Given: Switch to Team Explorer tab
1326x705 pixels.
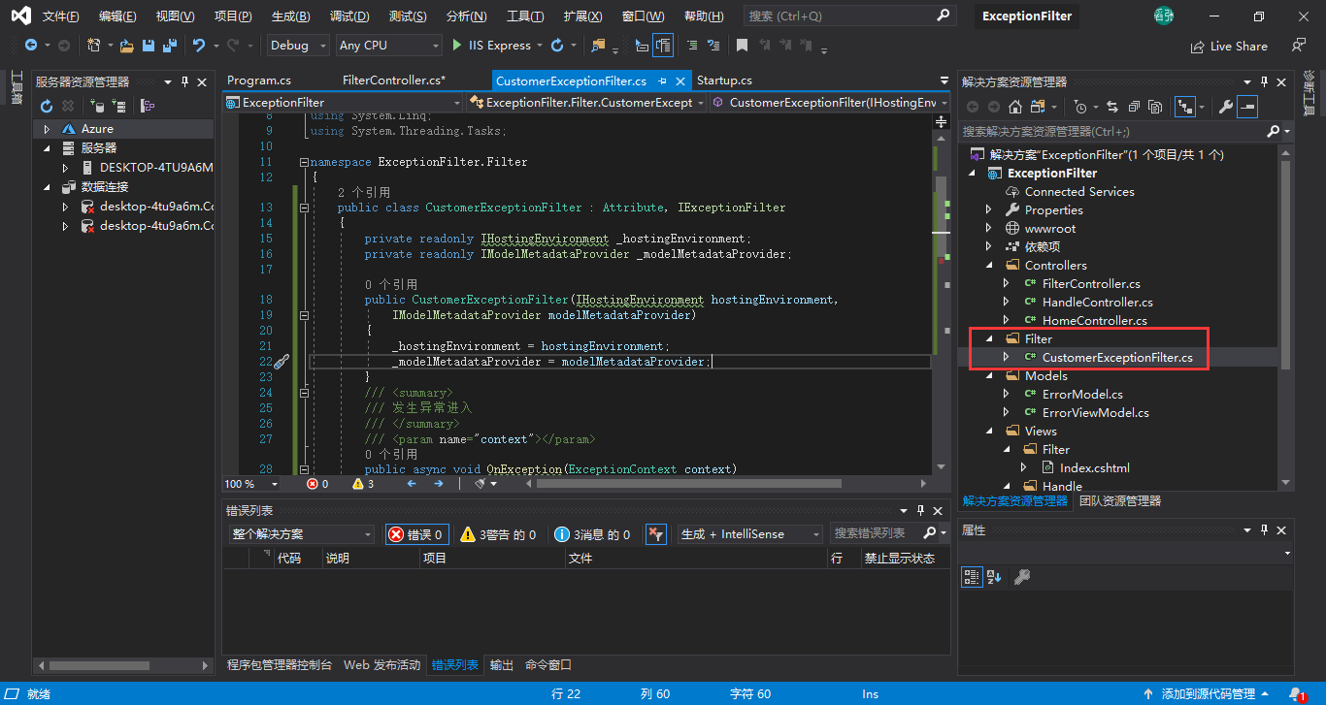Looking at the screenshot, I should [x=1120, y=501].
